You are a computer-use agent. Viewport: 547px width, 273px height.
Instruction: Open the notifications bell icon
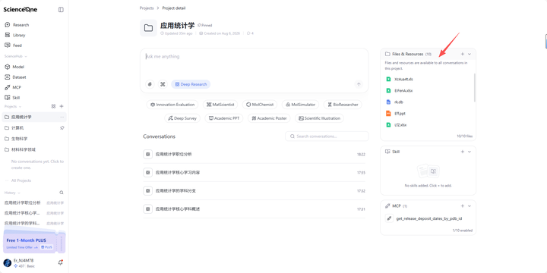point(60,263)
